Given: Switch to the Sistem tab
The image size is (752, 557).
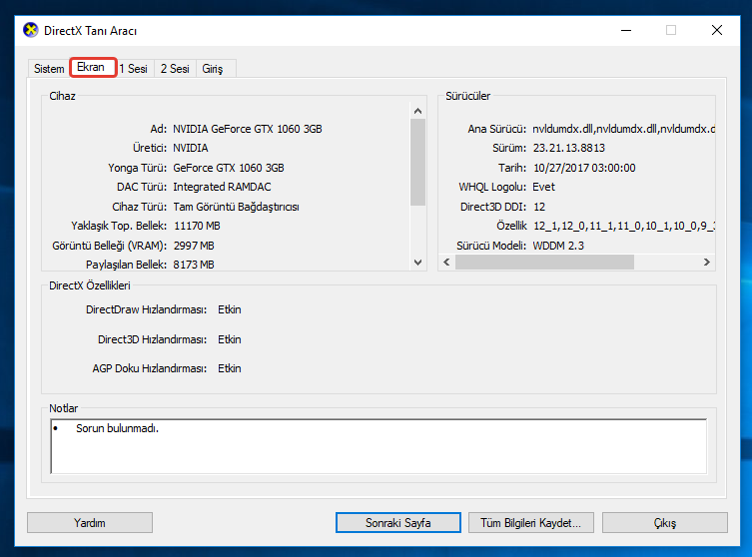Looking at the screenshot, I should click(49, 69).
